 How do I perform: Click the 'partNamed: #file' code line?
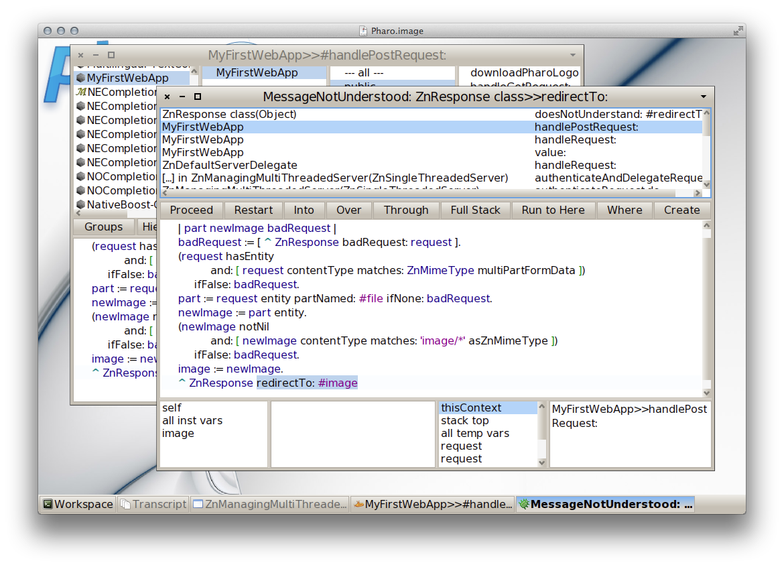click(335, 298)
